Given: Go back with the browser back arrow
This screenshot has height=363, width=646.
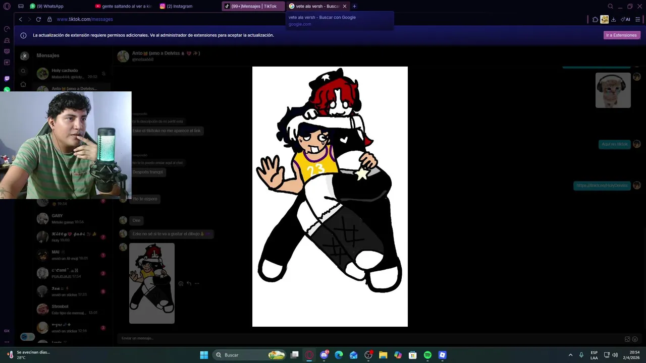Looking at the screenshot, I should (20, 19).
